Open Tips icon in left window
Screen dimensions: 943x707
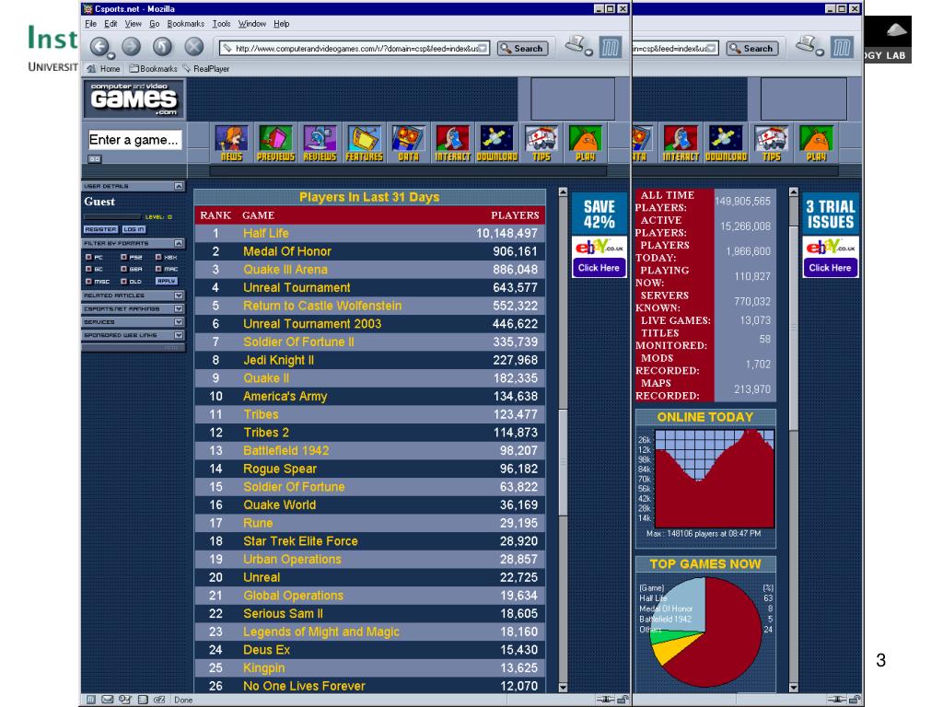(x=541, y=144)
